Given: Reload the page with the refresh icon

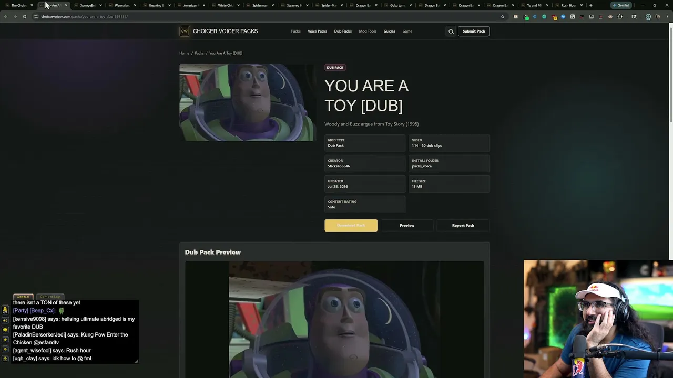Looking at the screenshot, I should click(x=24, y=16).
